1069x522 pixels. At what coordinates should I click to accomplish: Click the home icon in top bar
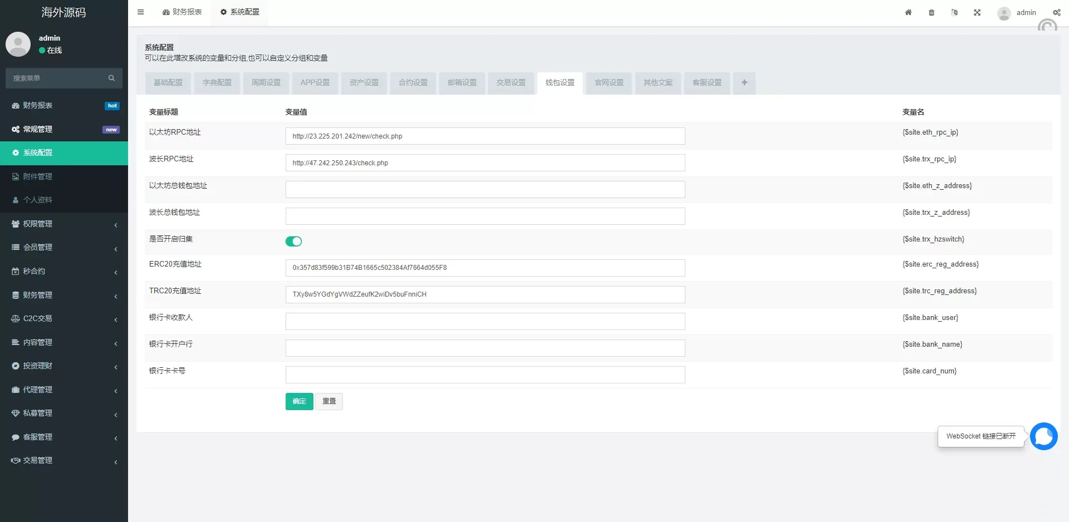(x=908, y=12)
